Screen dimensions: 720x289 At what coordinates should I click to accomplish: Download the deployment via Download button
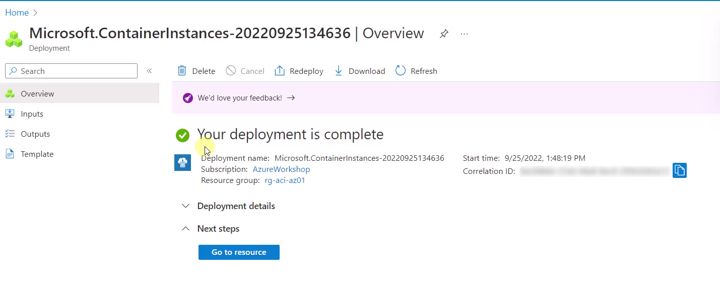[x=360, y=71]
